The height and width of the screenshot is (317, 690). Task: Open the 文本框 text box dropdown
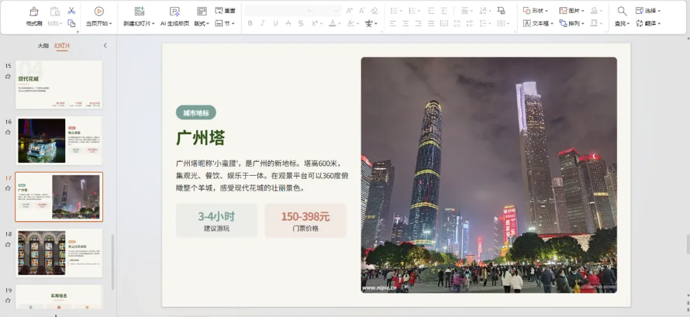pos(538,24)
